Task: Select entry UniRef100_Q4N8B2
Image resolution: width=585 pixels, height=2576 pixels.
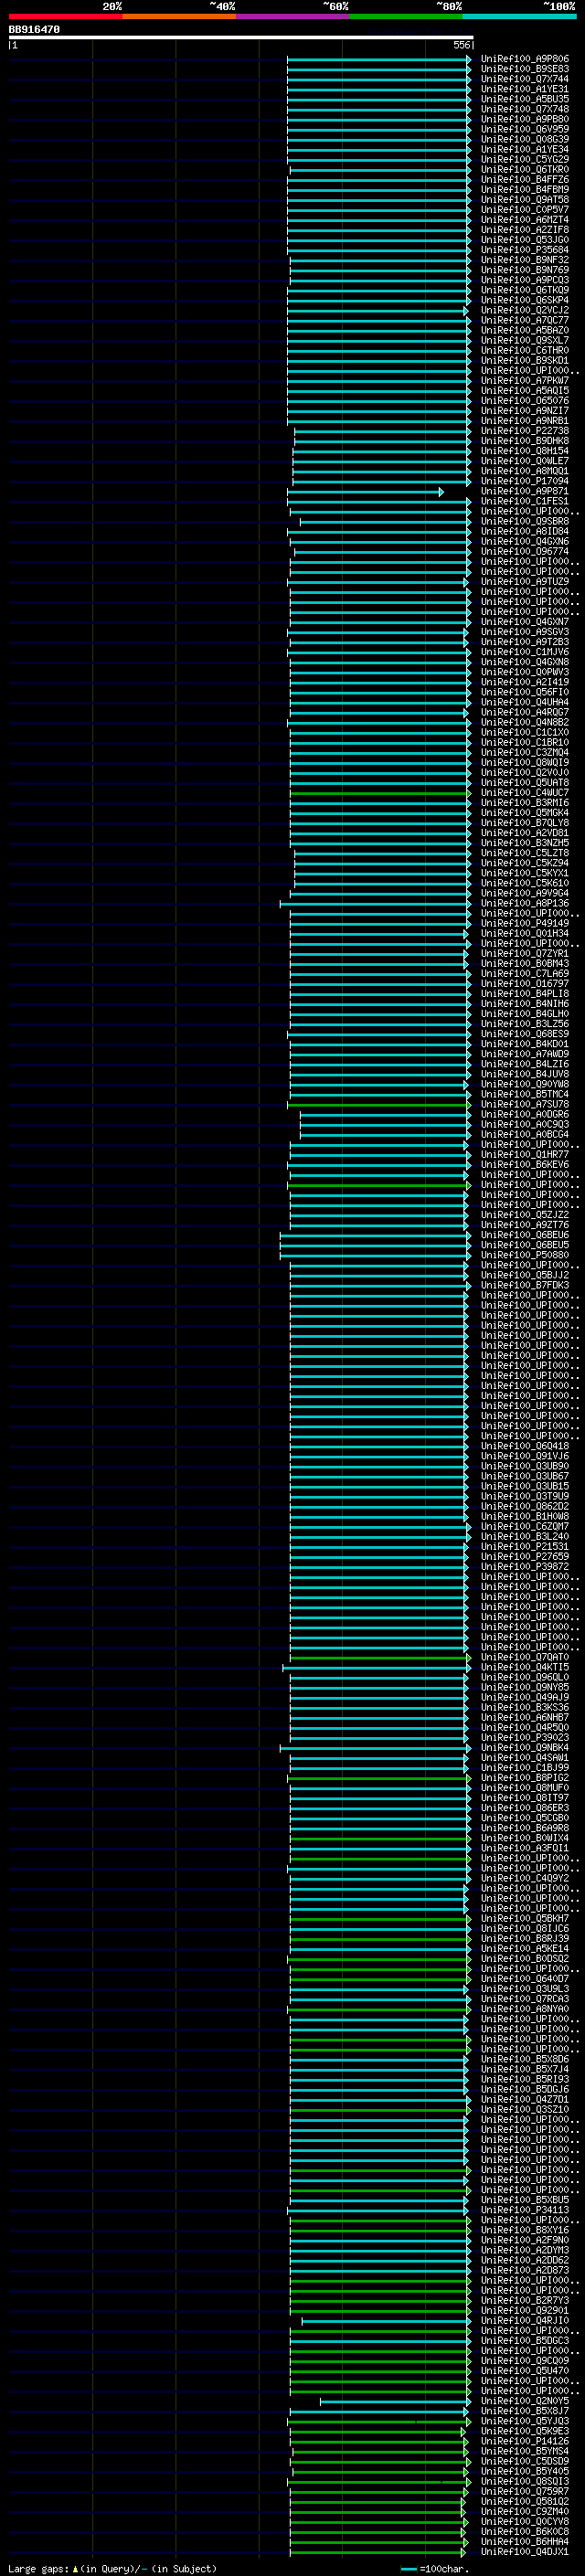Action: pos(524,722)
